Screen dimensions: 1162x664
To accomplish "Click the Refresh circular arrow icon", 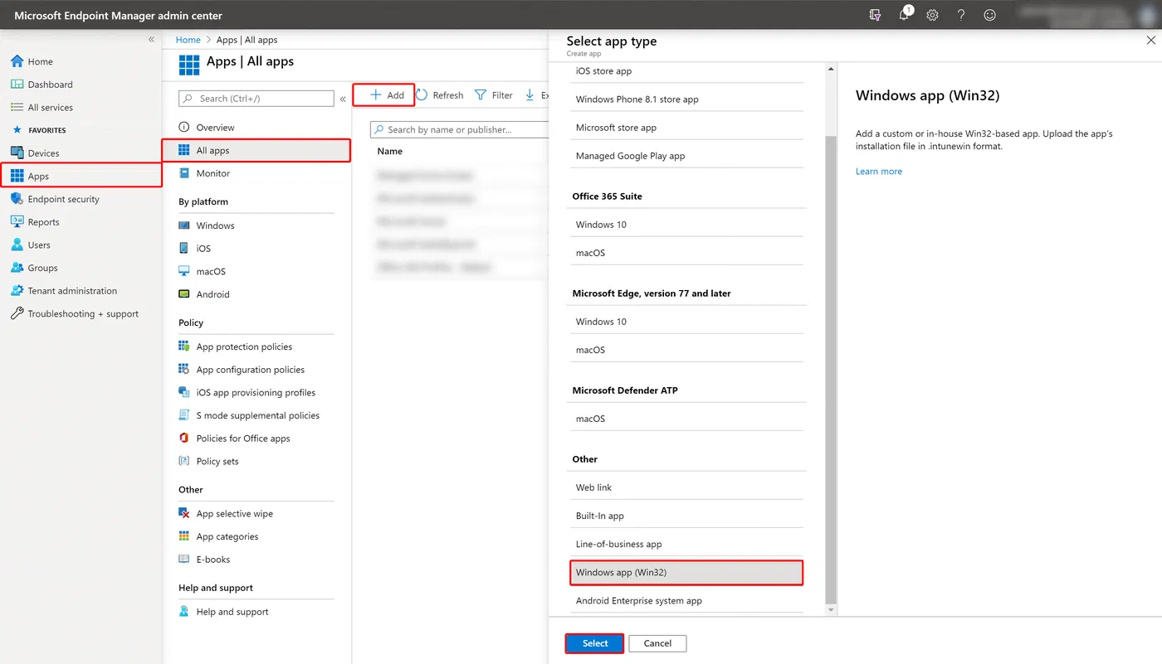I will [422, 95].
